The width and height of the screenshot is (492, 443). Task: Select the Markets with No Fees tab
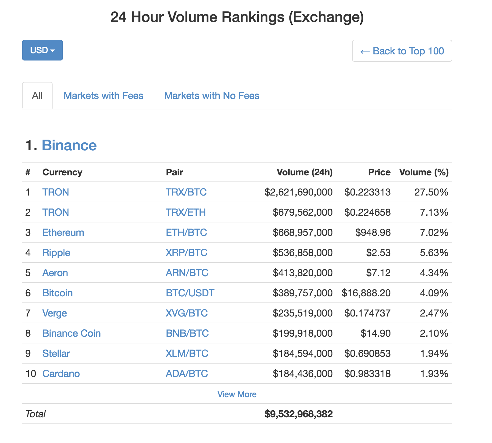[211, 95]
